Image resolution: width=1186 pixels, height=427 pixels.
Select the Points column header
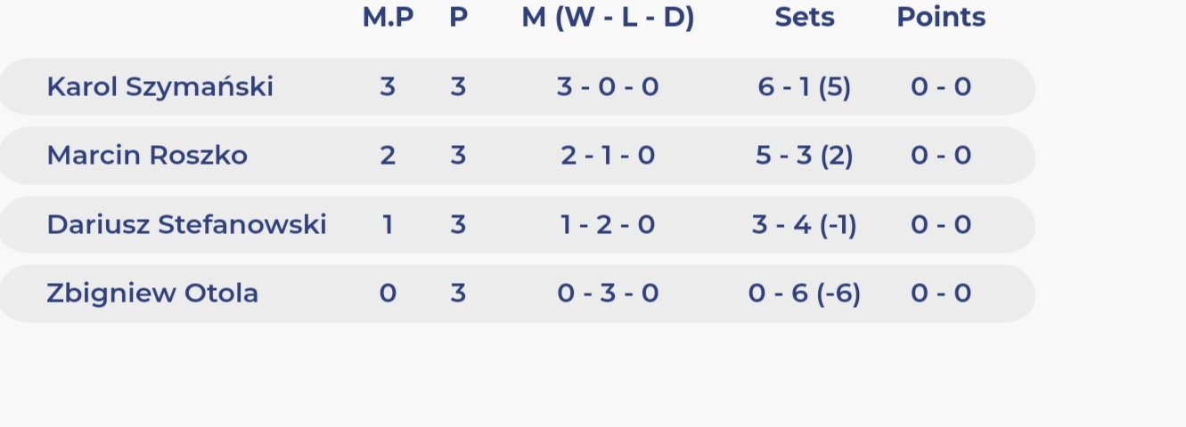[941, 17]
